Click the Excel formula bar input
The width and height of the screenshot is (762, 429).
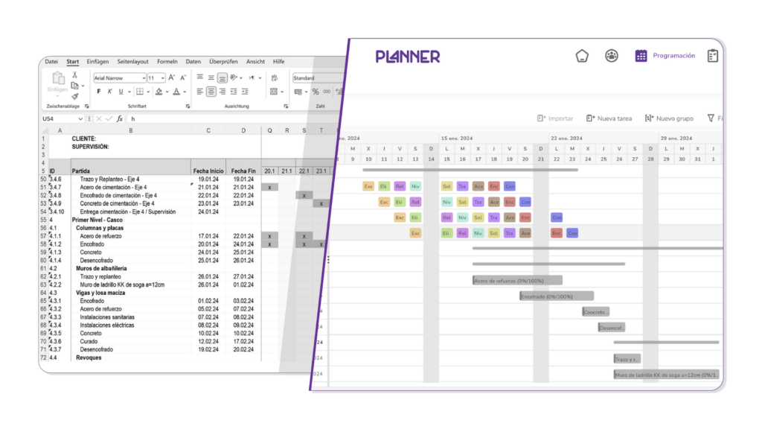233,118
